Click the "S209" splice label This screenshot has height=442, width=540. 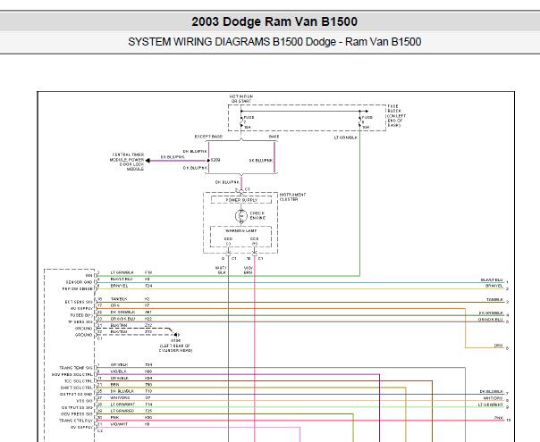point(215,161)
